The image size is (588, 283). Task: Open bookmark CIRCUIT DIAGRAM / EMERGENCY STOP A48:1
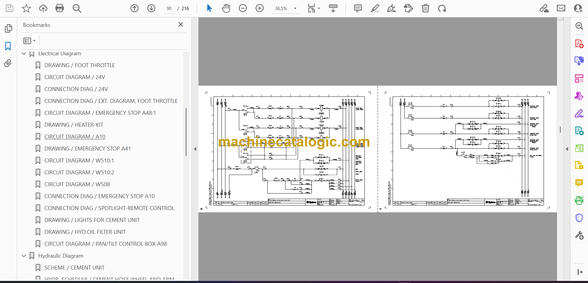100,113
